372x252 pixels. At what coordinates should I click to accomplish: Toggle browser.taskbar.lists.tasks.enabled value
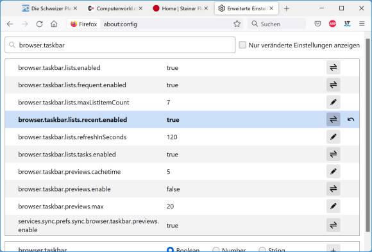333,155
